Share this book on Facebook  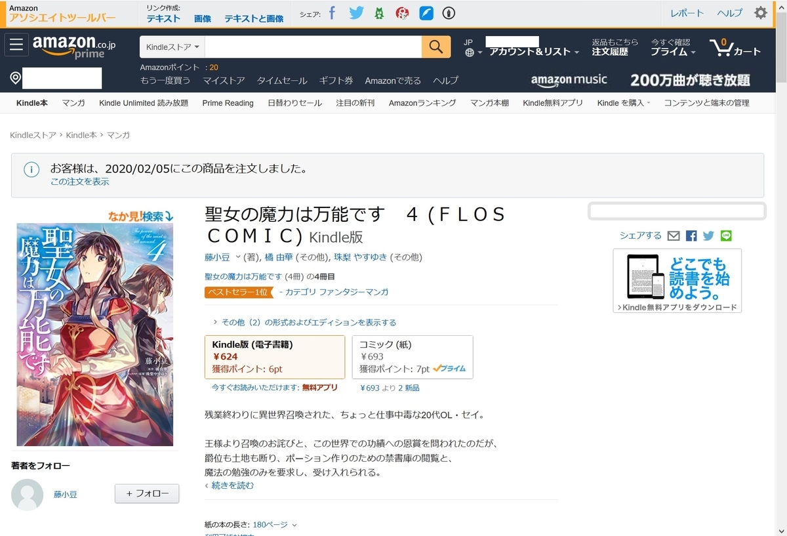(691, 236)
